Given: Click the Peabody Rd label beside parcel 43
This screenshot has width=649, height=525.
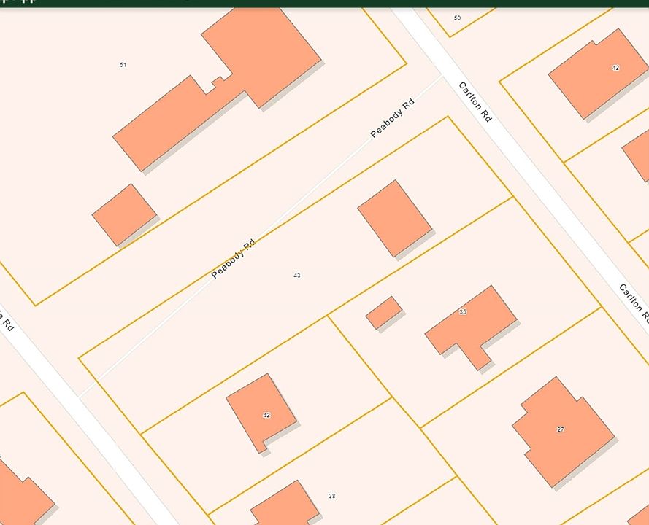Looking at the screenshot, I should pos(234,259).
